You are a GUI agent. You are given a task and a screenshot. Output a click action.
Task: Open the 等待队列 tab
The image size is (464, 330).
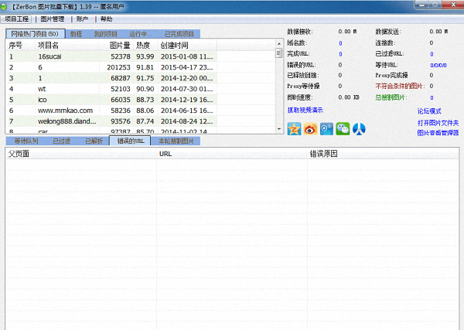(x=26, y=141)
